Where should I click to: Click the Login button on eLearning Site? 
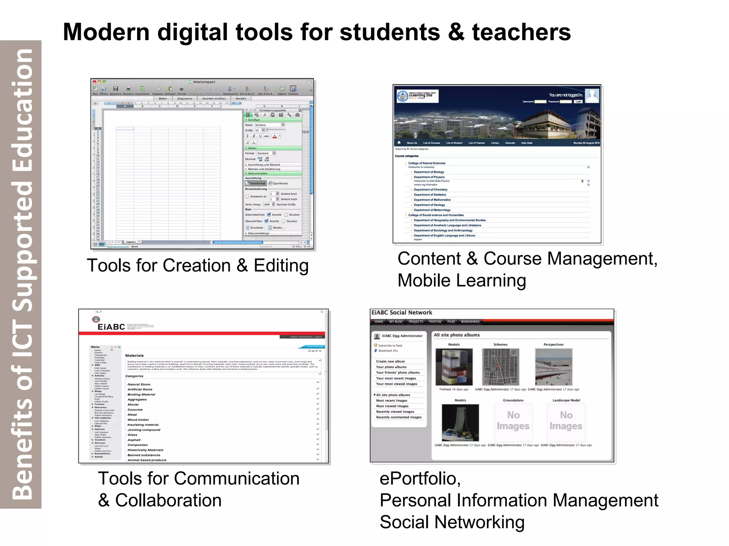click(x=578, y=102)
